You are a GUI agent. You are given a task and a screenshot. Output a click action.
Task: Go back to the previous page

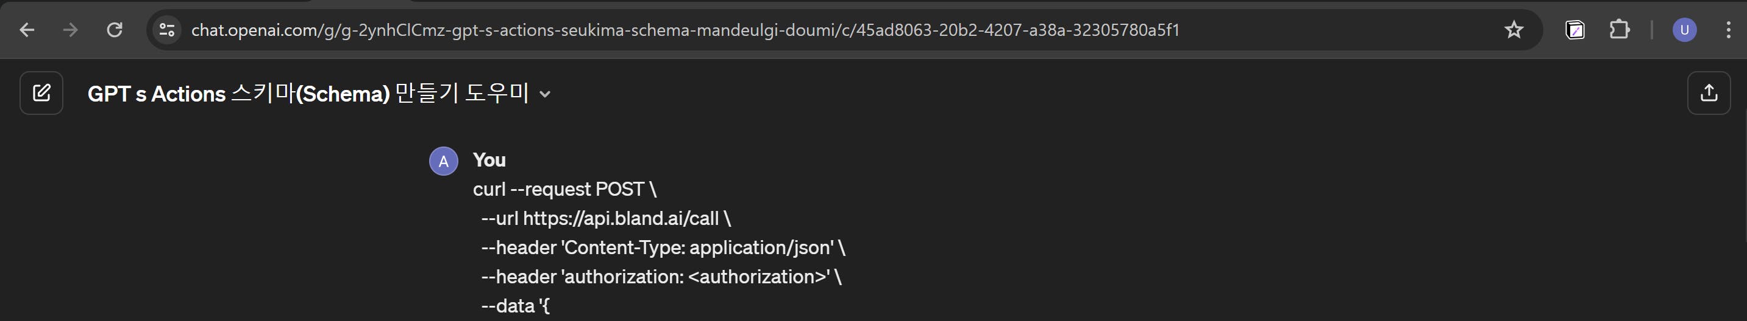click(x=26, y=30)
